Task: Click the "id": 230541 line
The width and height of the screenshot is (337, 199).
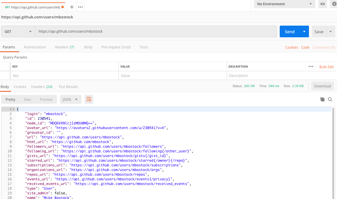Action: click(x=39, y=119)
